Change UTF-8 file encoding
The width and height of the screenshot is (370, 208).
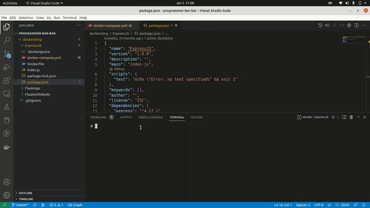pos(319,205)
